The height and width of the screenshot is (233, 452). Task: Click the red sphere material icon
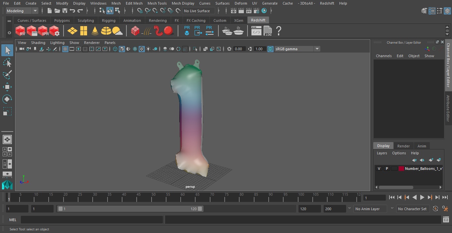[169, 31]
